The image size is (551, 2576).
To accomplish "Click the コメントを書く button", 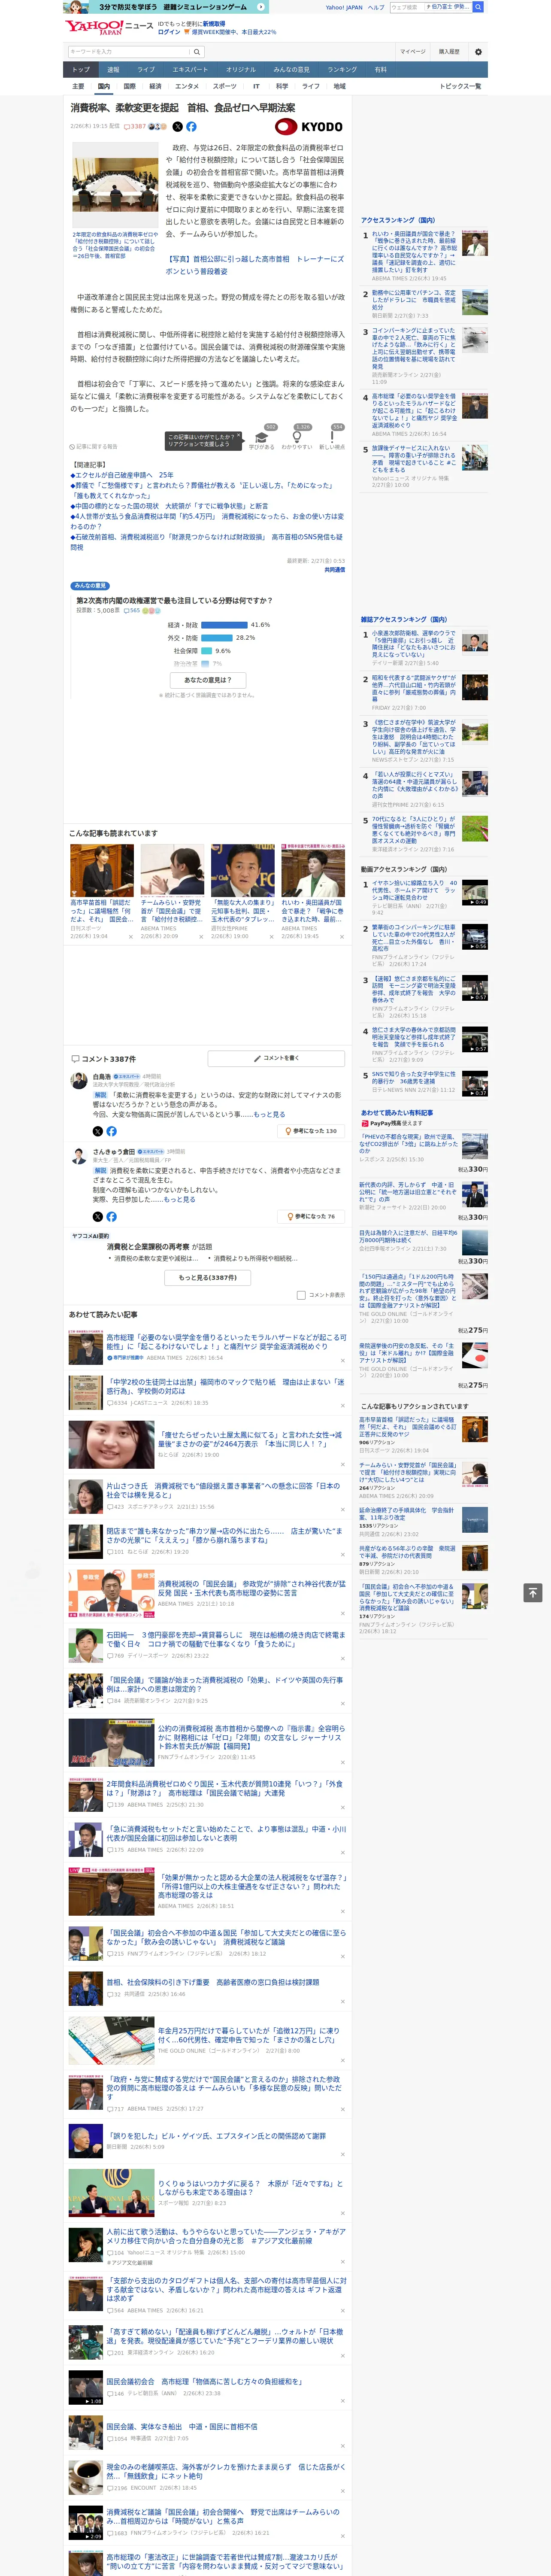I will 277,1058.
